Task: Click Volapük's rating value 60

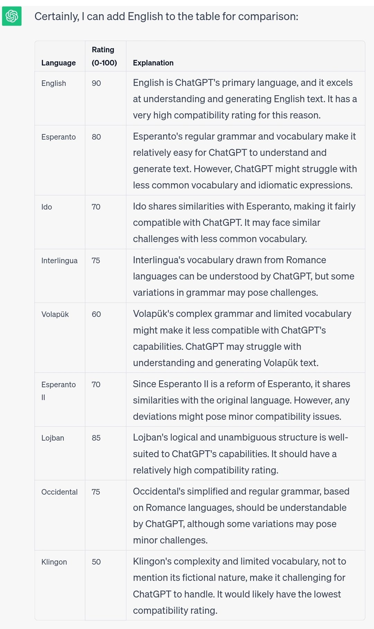Action: pos(96,314)
